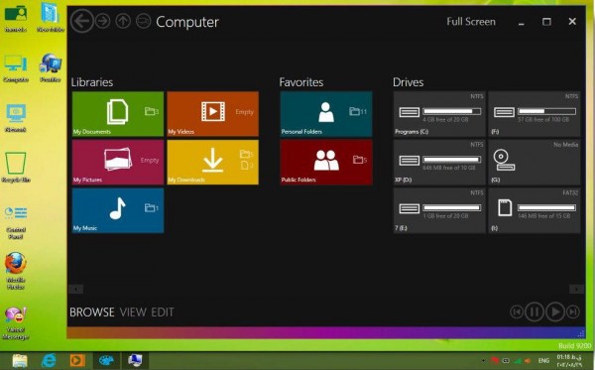Viewport: 595px width, 370px height.
Task: Select the Drives section heading
Action: pos(409,82)
